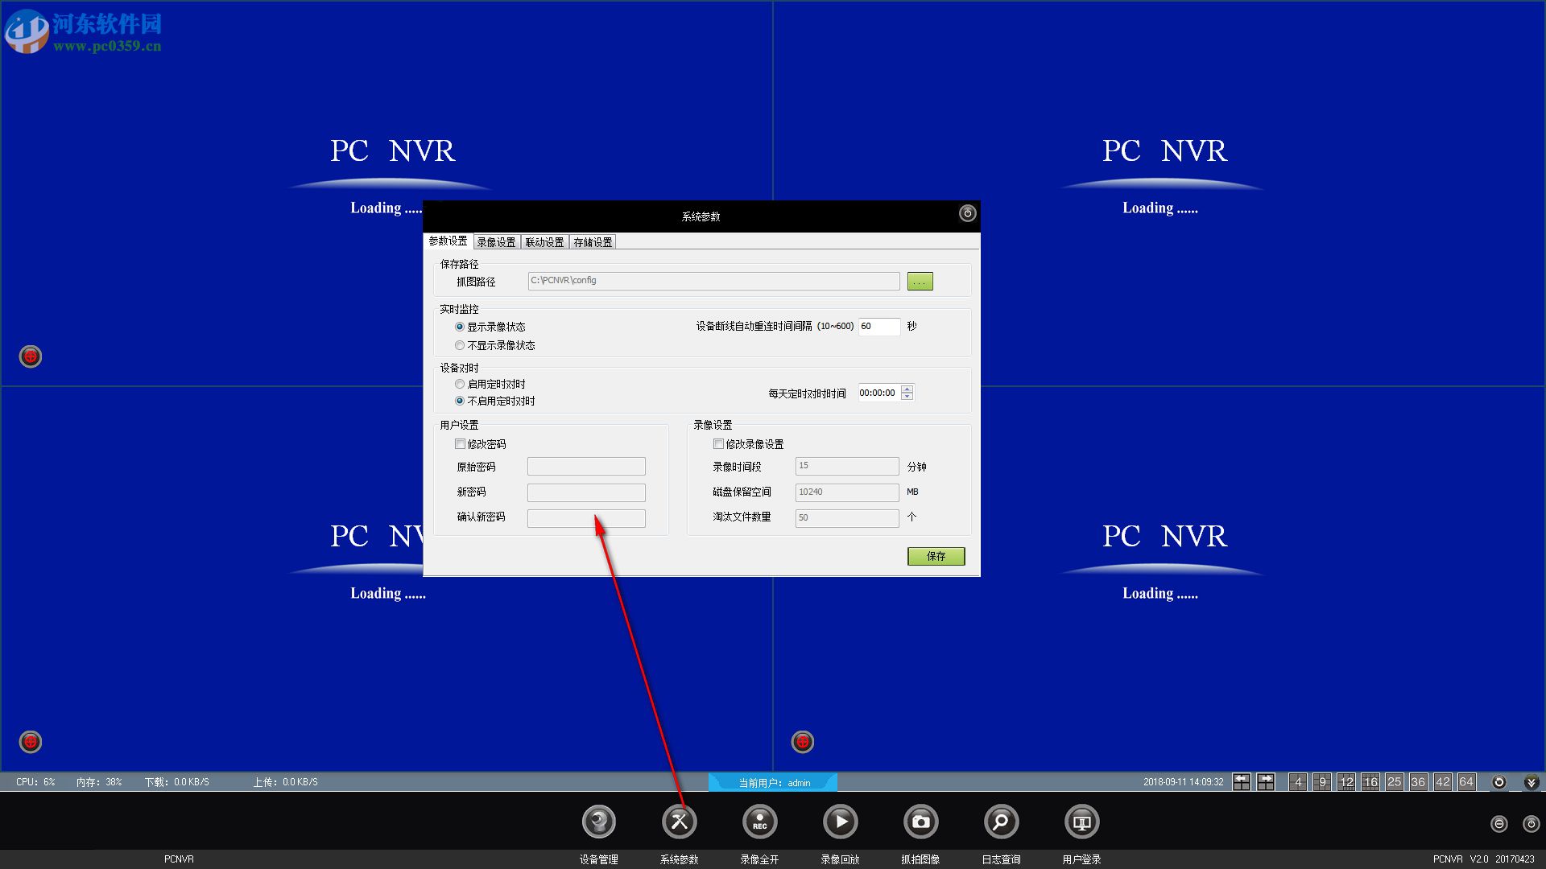Capture with the 抓拍图像 camera icon

click(920, 822)
